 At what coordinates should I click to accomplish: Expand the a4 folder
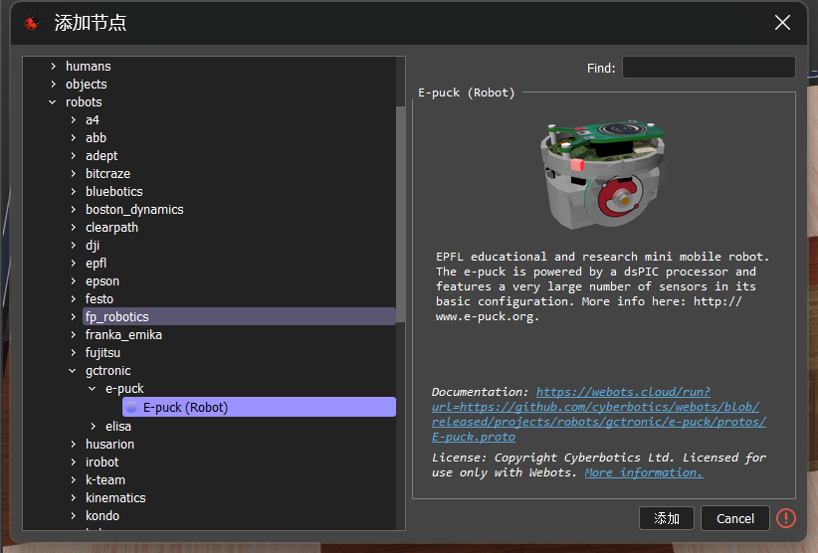73,120
